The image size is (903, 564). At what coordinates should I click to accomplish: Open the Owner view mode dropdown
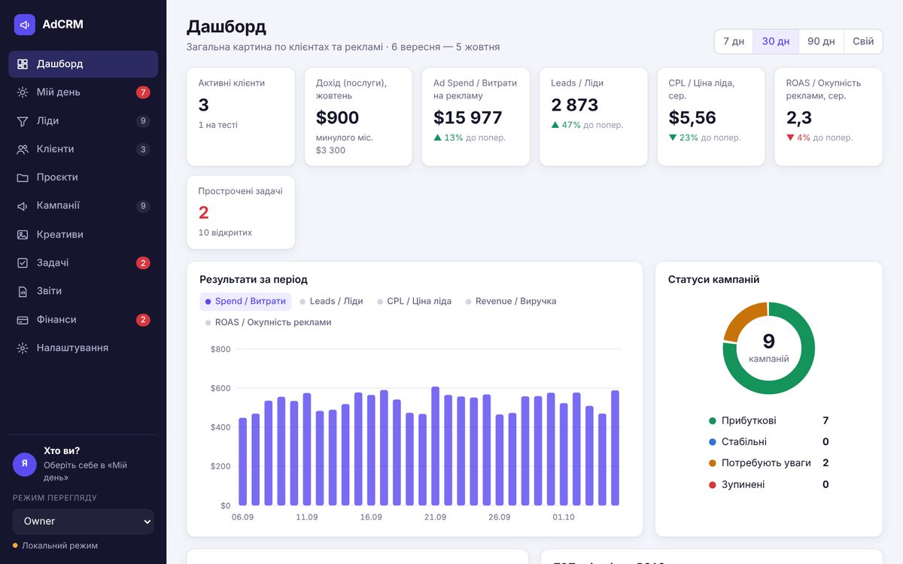click(x=83, y=521)
